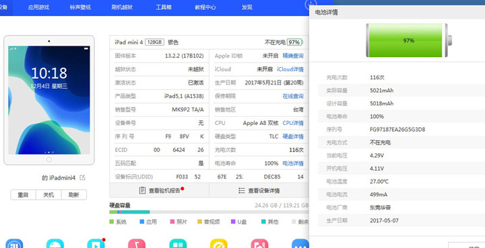The height and width of the screenshot is (248, 485).
Task: Click the 97% battery badge beside 不在充电
Action: click(294, 42)
